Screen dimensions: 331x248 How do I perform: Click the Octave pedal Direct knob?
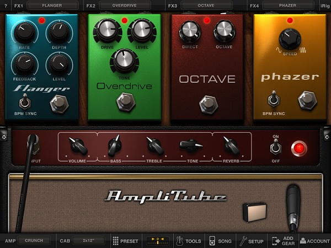190,31
